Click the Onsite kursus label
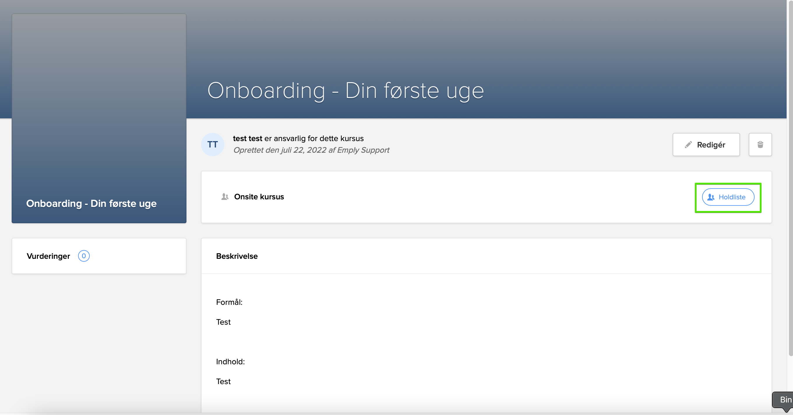Screen dimensions: 793x415 tap(259, 197)
